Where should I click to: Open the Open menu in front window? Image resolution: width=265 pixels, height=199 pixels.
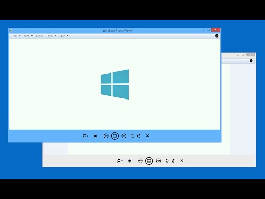coord(62,36)
